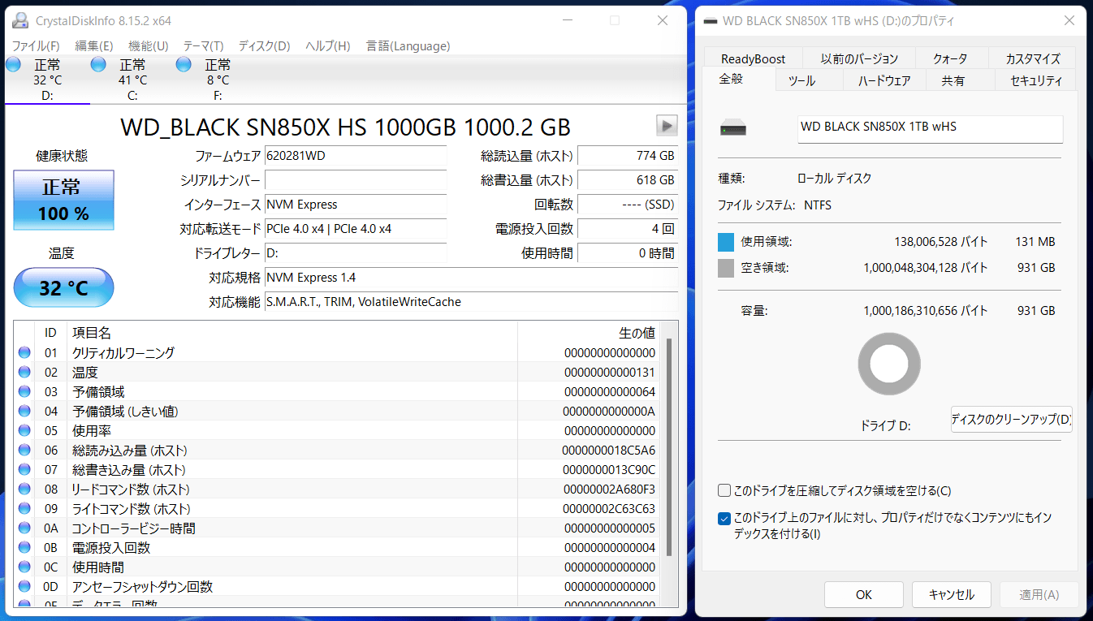The width and height of the screenshot is (1093, 621).
Task: Click the ディスクのクリーンアップ button
Action: click(1011, 420)
